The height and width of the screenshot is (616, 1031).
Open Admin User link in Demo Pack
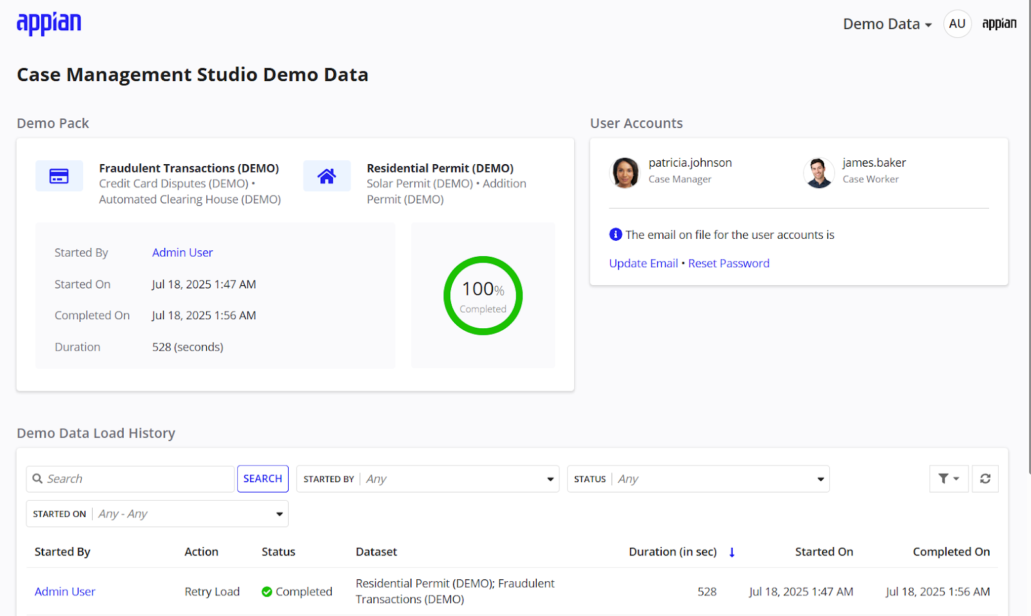[x=182, y=253]
